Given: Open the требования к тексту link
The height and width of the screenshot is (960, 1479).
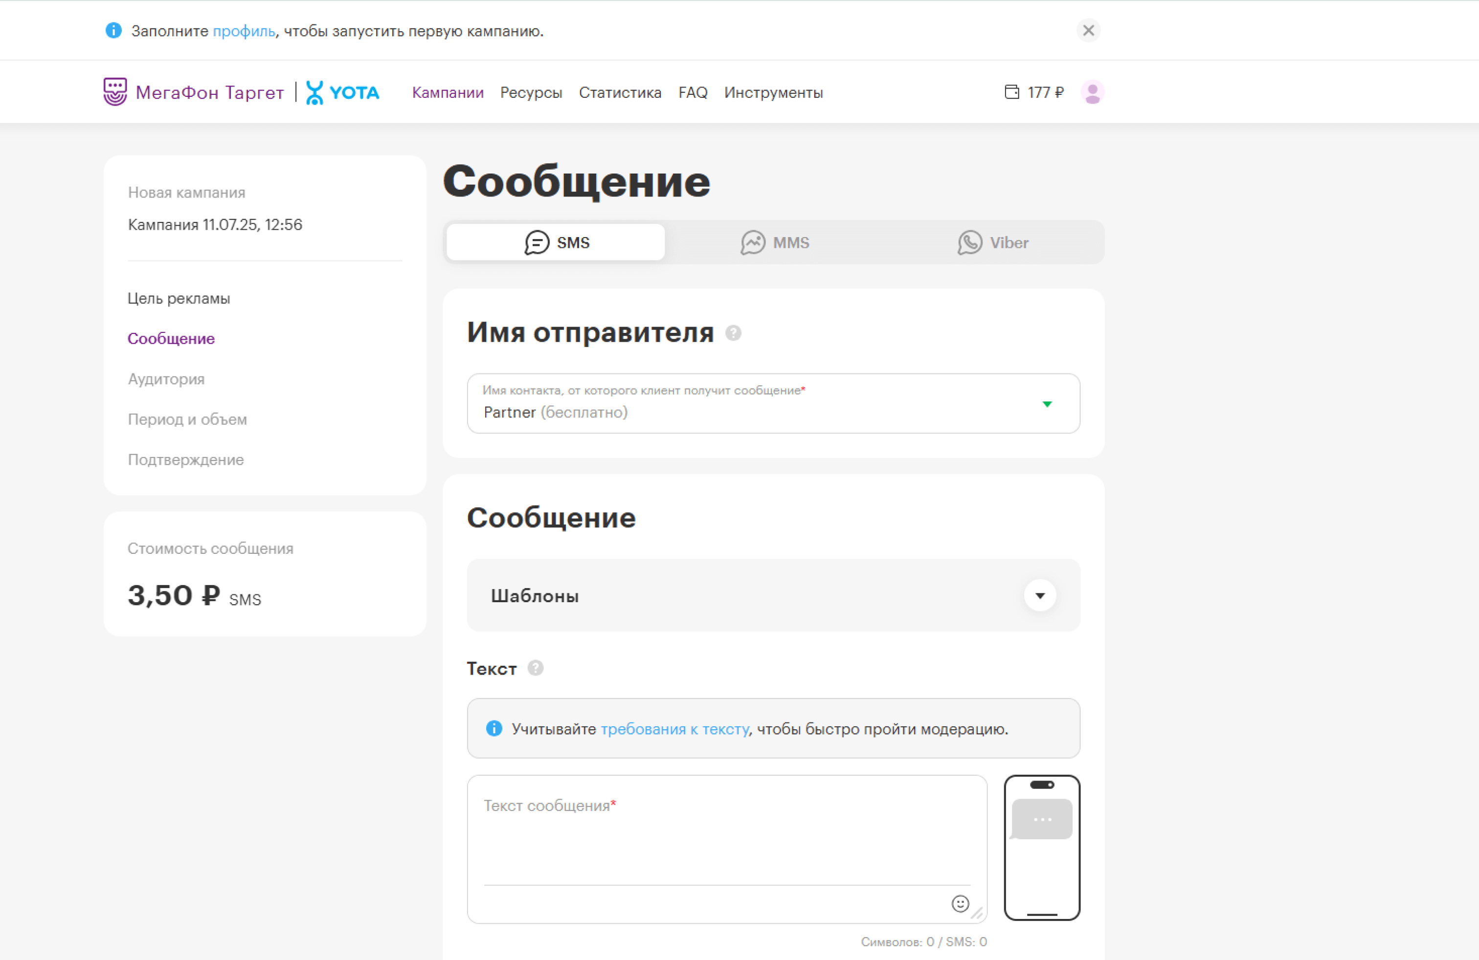Looking at the screenshot, I should coord(675,729).
